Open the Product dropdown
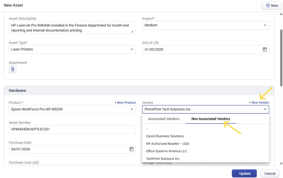Screen dimensions: 283x178 [132, 109]
